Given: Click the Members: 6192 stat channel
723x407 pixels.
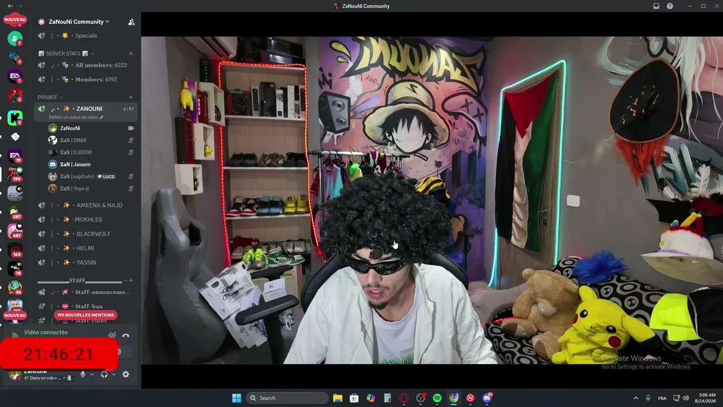Looking at the screenshot, I should tap(86, 80).
